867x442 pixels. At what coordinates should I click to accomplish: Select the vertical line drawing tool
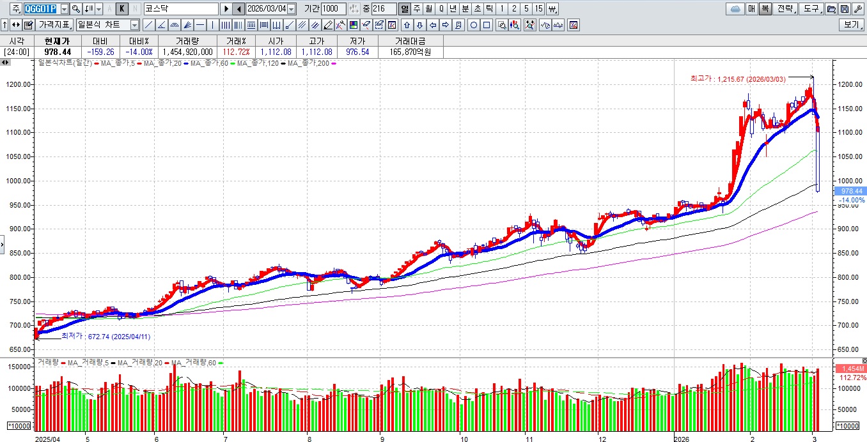pyautogui.click(x=212, y=25)
